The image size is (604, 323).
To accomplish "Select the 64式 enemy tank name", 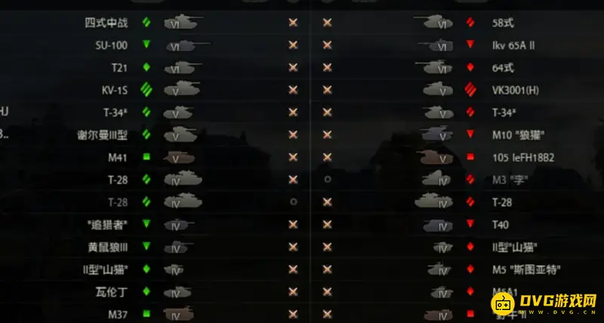I will 503,68.
